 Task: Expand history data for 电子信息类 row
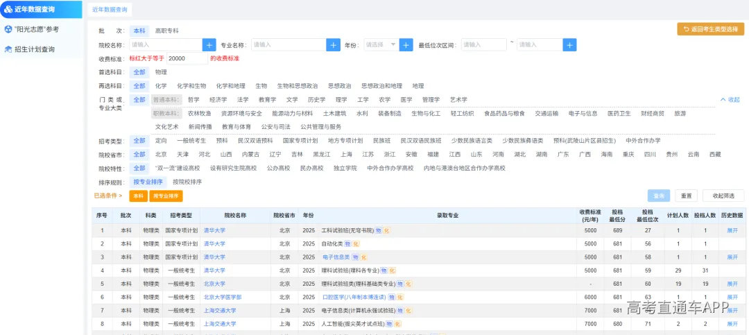(x=732, y=257)
